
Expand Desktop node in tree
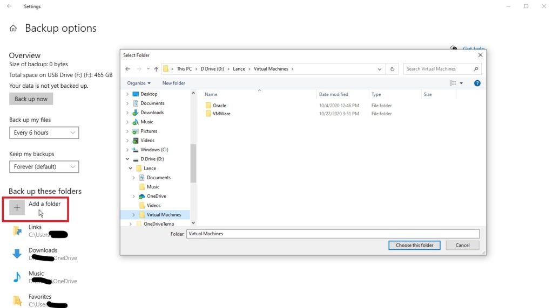127,94
